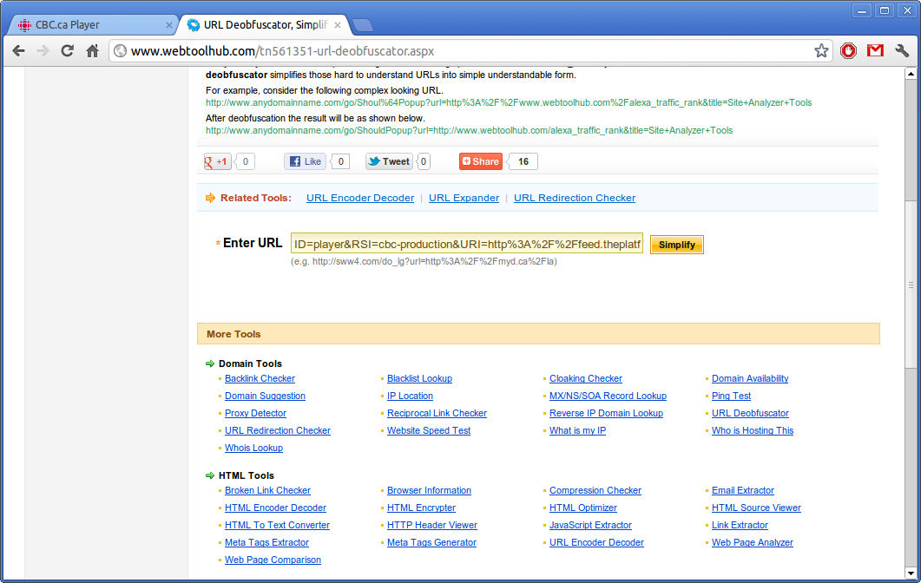This screenshot has width=921, height=583.
Task: Open the MX/NS/SOA Record Lookup link
Action: point(608,396)
